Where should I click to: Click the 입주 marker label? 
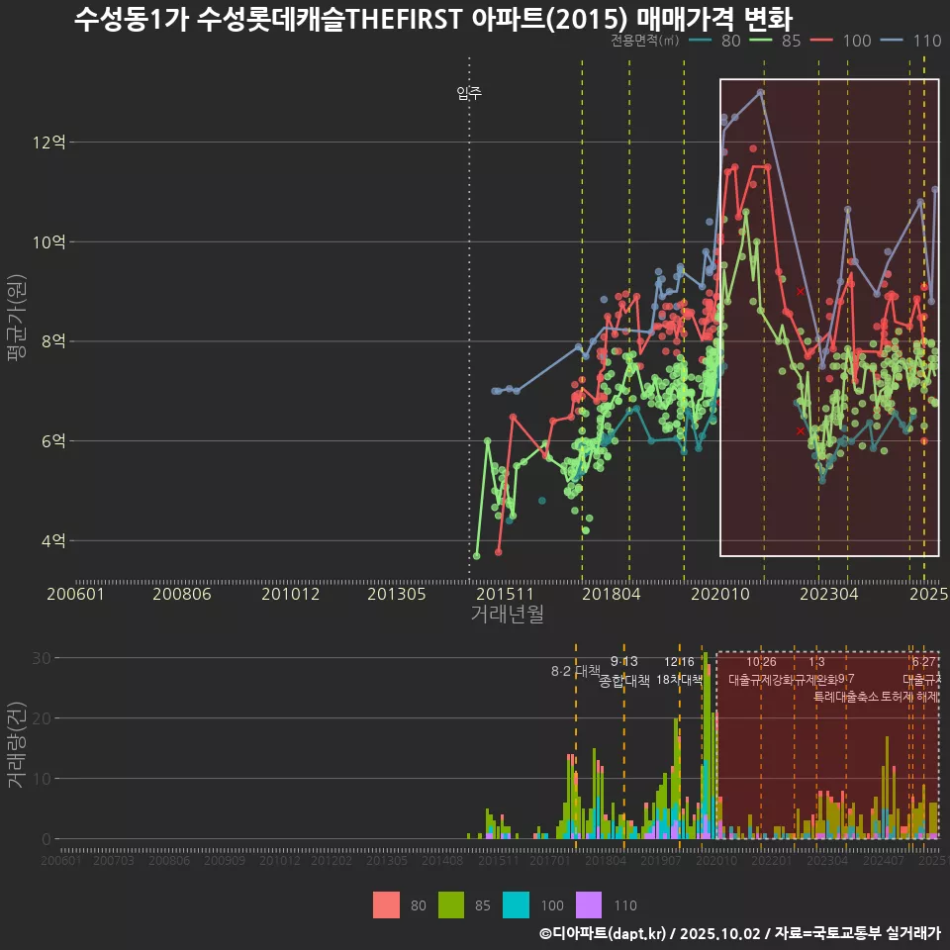click(469, 94)
